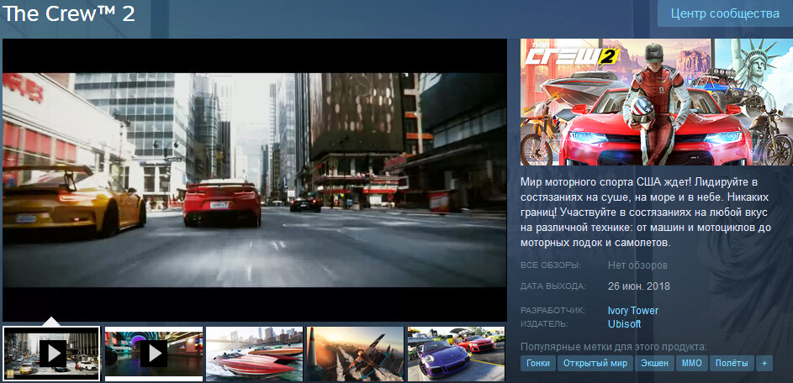Click the main trailer video player

click(255, 180)
